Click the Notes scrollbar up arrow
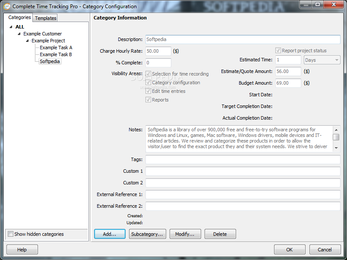Viewport: 347px width, 260px height. [x=336, y=130]
